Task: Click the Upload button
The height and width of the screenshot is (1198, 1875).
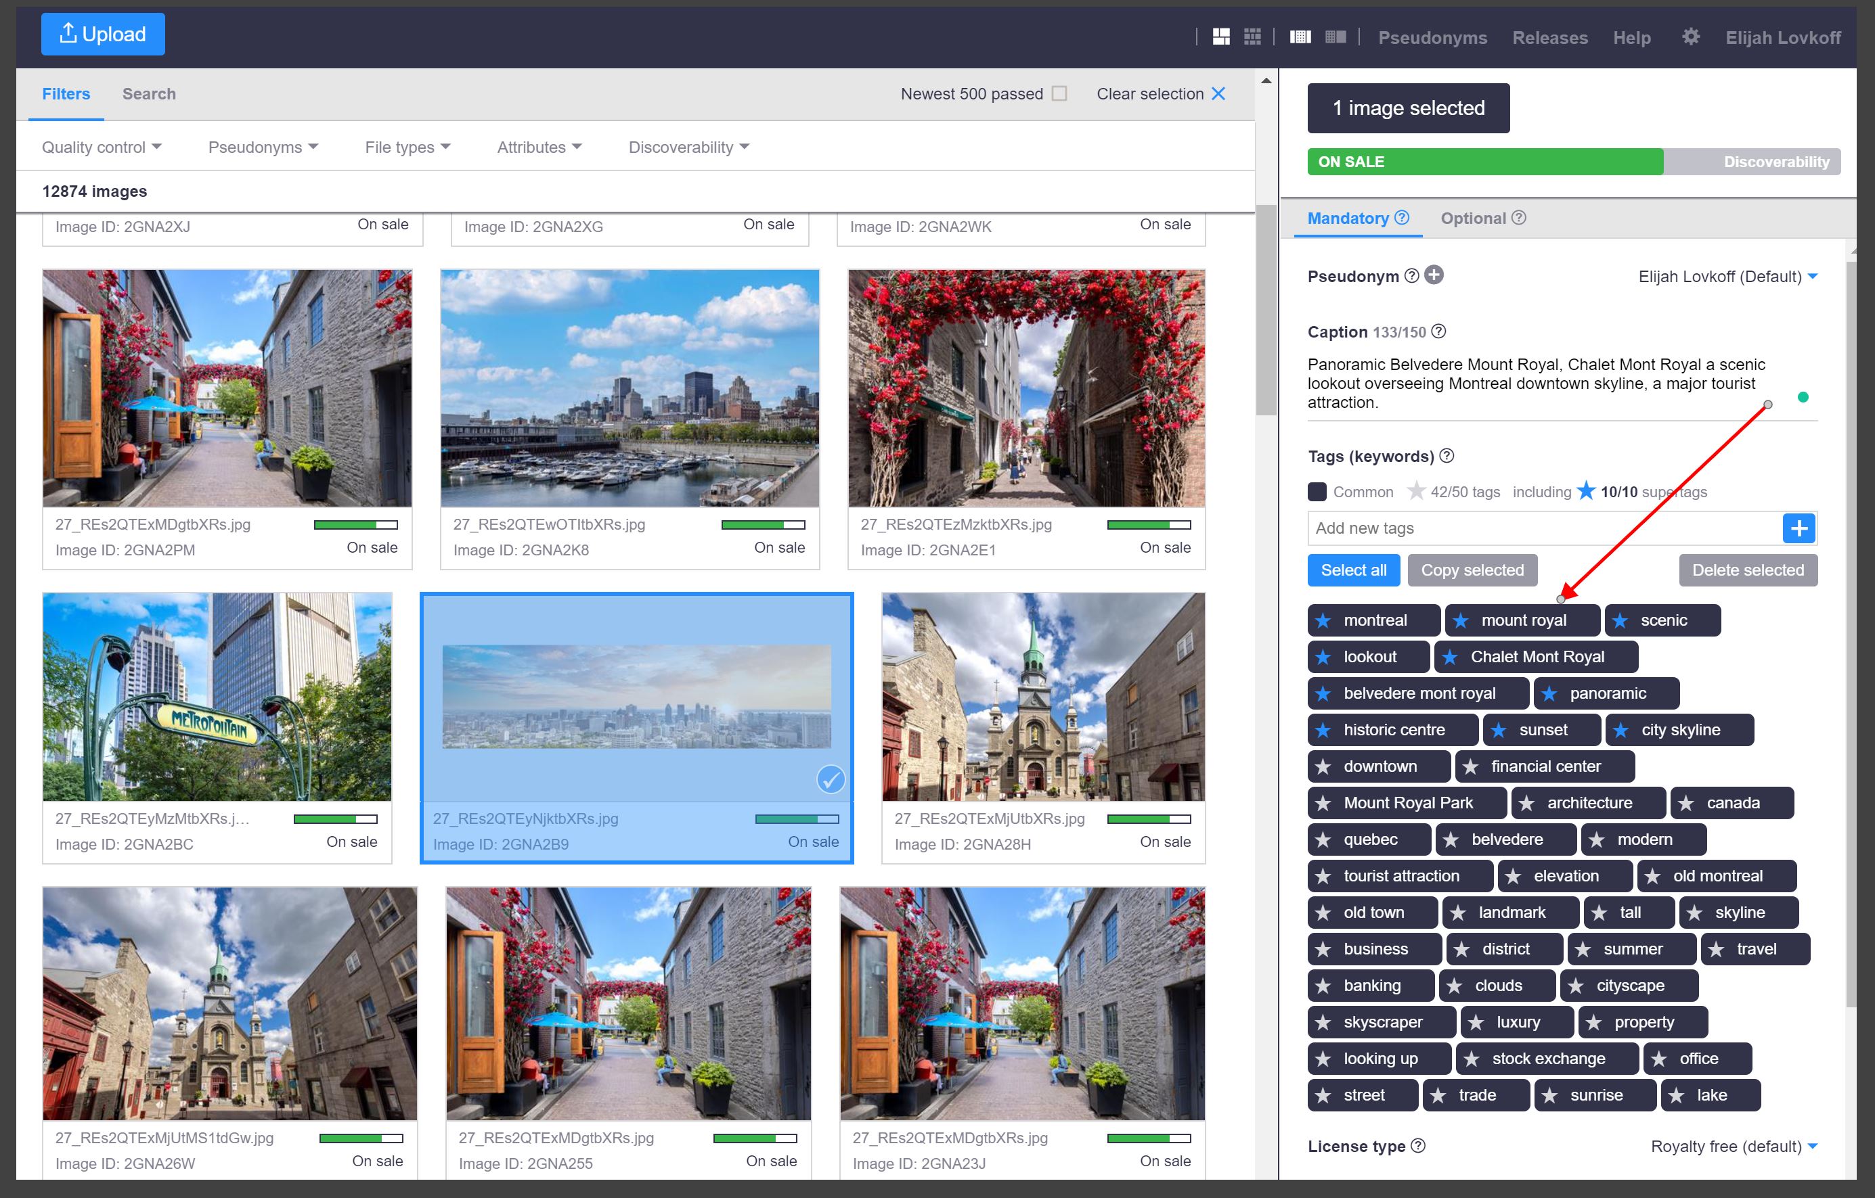Action: (102, 33)
